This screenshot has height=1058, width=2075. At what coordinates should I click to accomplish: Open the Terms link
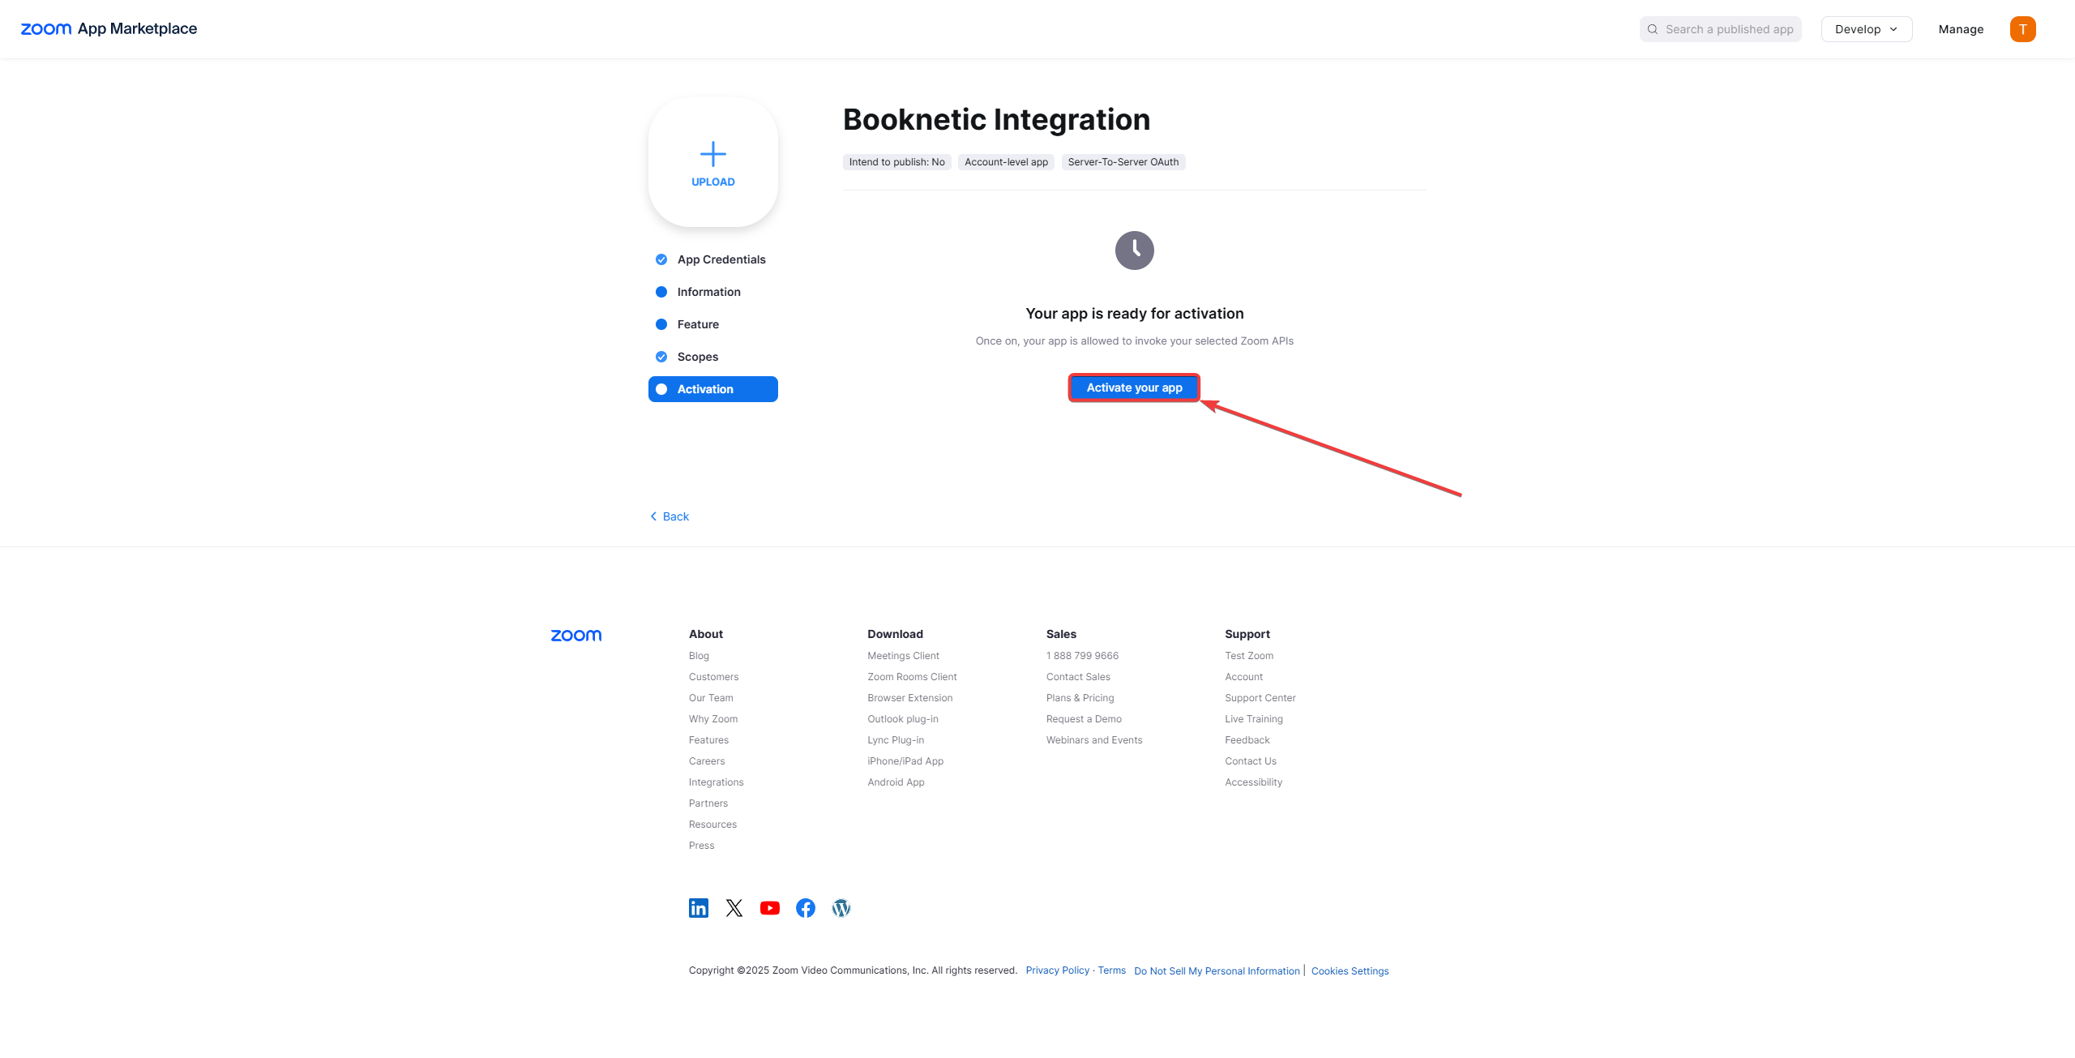pyautogui.click(x=1112, y=970)
